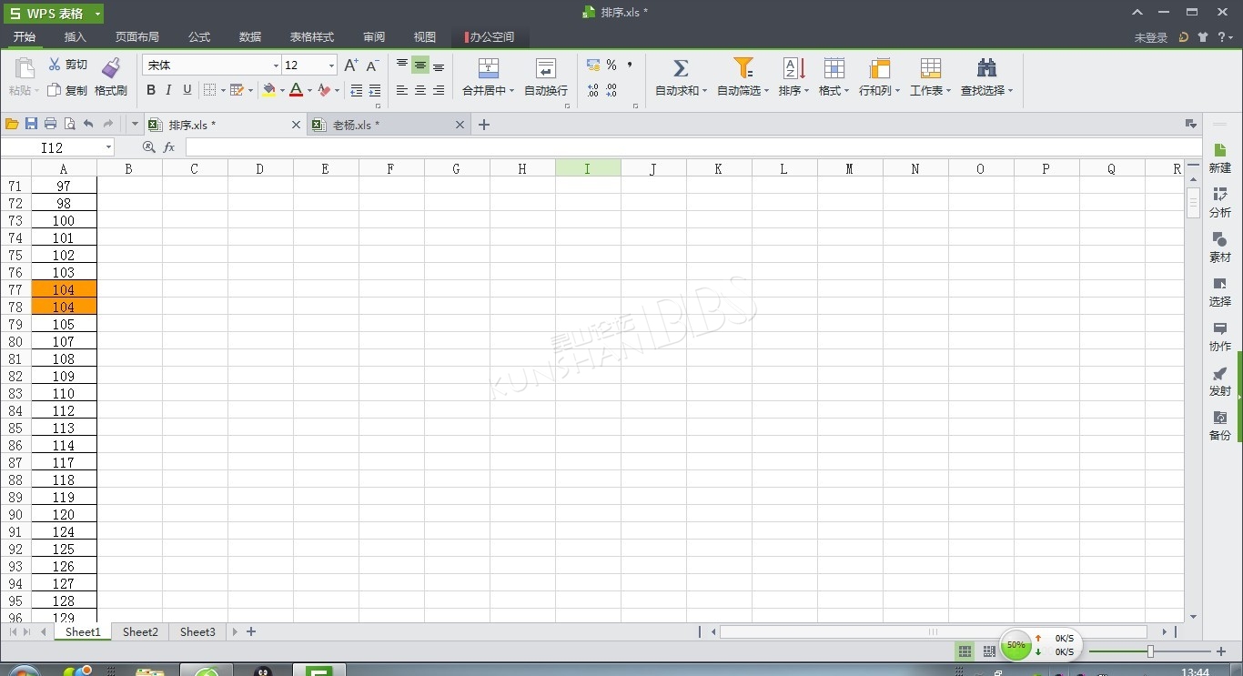Expand the Name Box dropdown showing I12
Screen dimensions: 1243x676
point(108,147)
